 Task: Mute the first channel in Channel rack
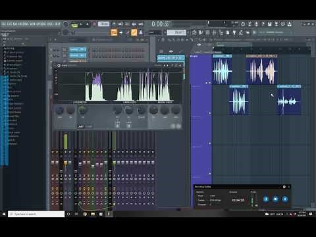51,49
